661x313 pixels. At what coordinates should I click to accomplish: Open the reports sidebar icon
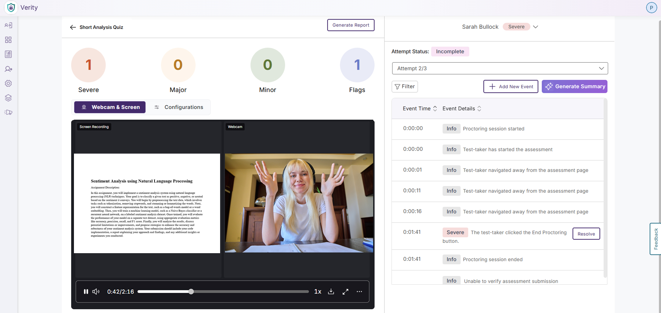(x=8, y=54)
